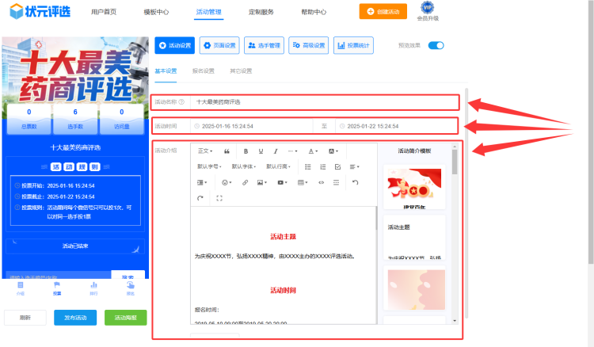Click the end date field 2025-01-22

397,126
